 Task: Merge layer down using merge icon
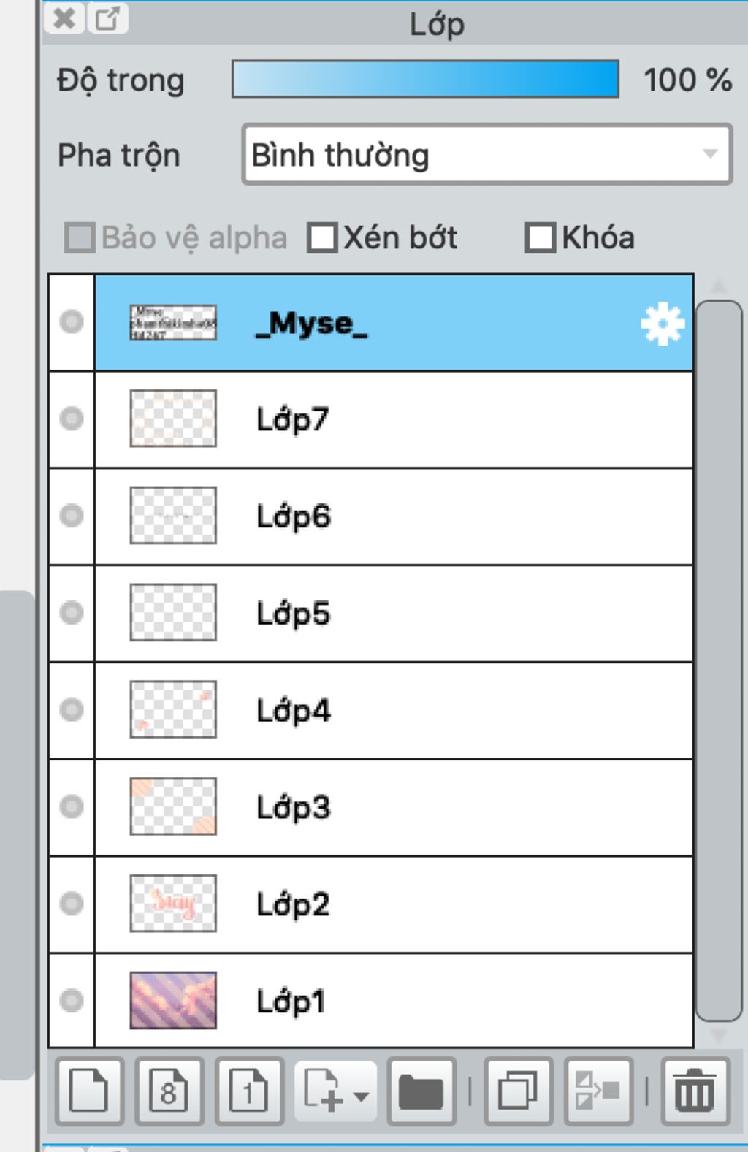coord(598,1091)
